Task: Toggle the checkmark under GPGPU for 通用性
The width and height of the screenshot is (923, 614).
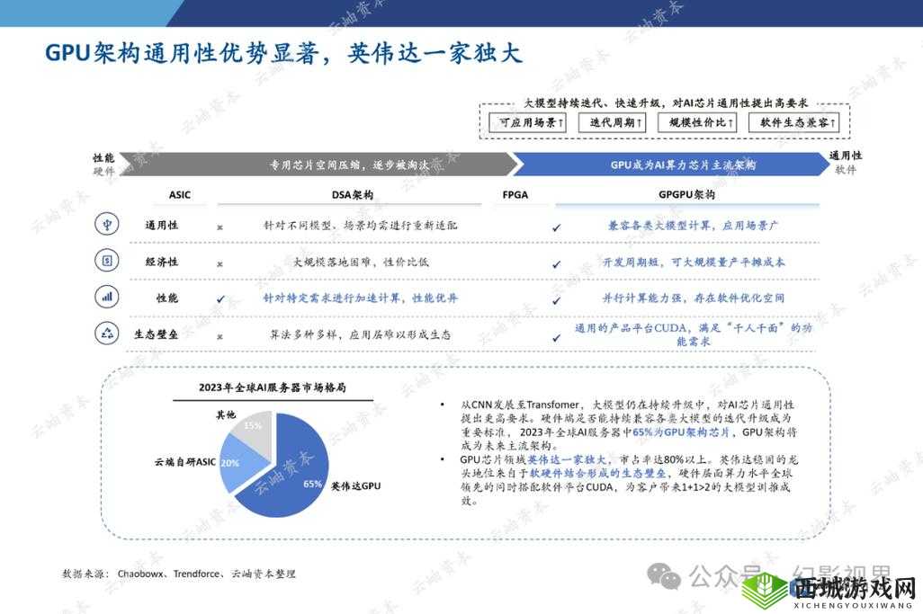Action: (x=556, y=226)
